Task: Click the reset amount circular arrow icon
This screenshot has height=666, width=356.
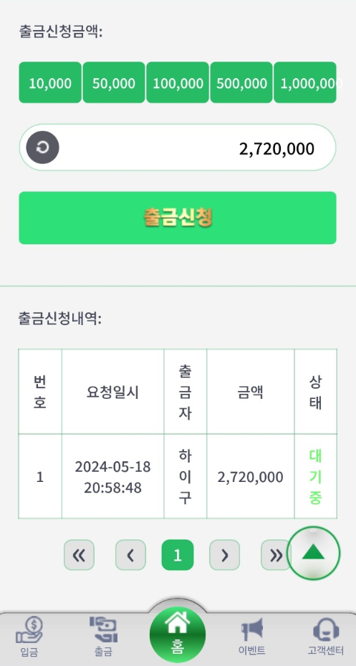Action: pyautogui.click(x=42, y=148)
